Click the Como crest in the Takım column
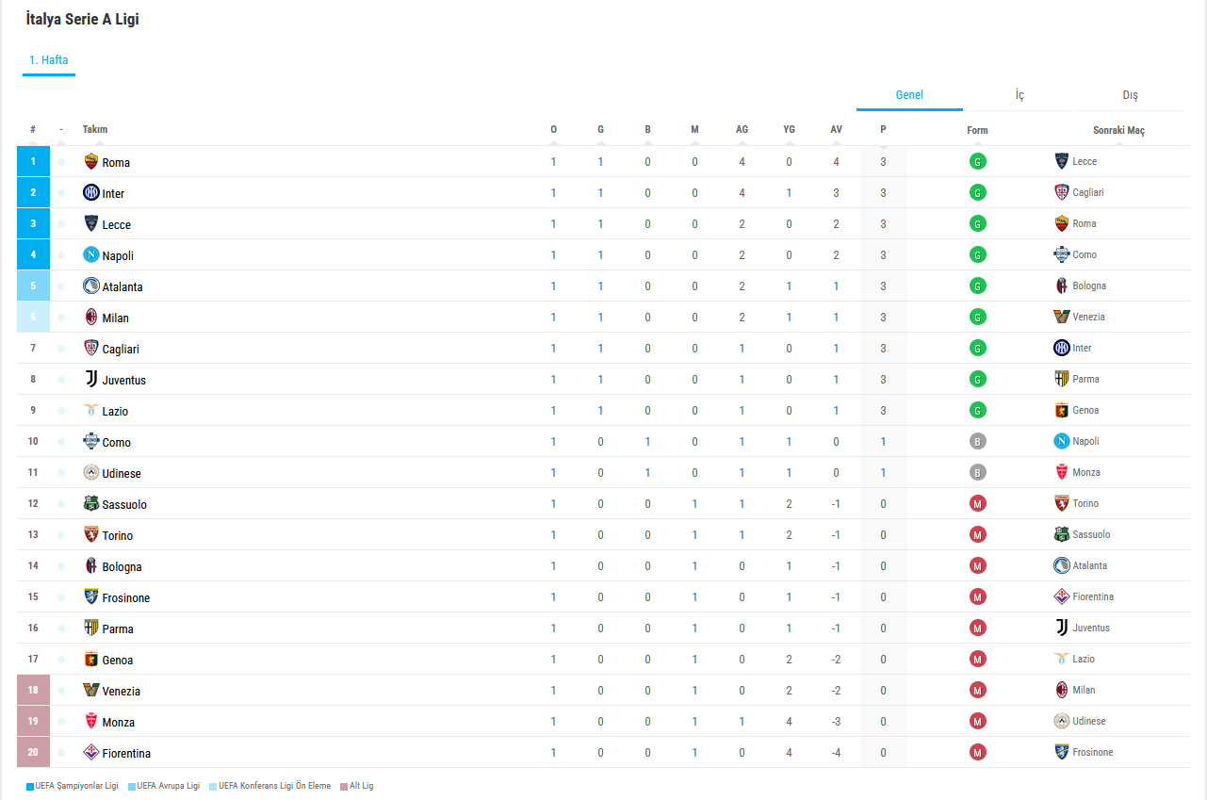1207x800 pixels. pos(91,441)
